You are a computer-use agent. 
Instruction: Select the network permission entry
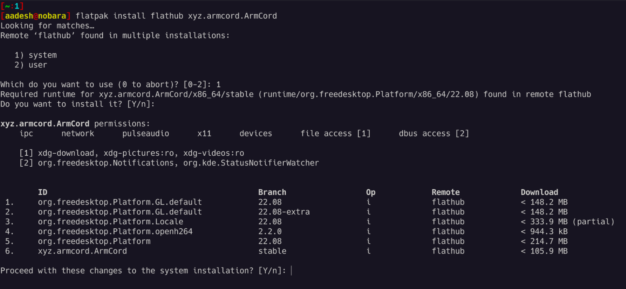[77, 133]
